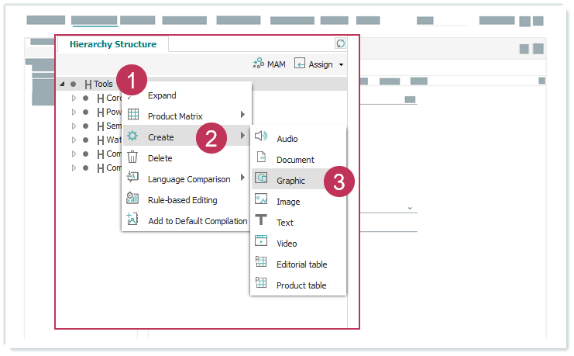Click the Image picture icon in submenu
Screen dimensions: 574x356
click(261, 200)
